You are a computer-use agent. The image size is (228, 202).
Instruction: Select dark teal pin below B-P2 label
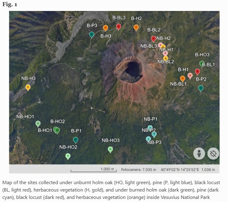click(201, 88)
